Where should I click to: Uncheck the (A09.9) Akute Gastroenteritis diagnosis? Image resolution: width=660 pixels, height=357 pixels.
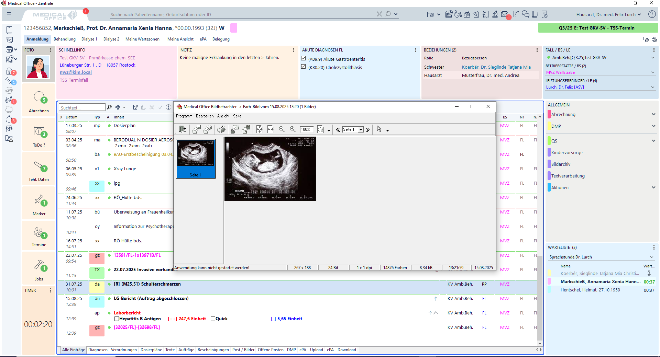[x=304, y=58]
